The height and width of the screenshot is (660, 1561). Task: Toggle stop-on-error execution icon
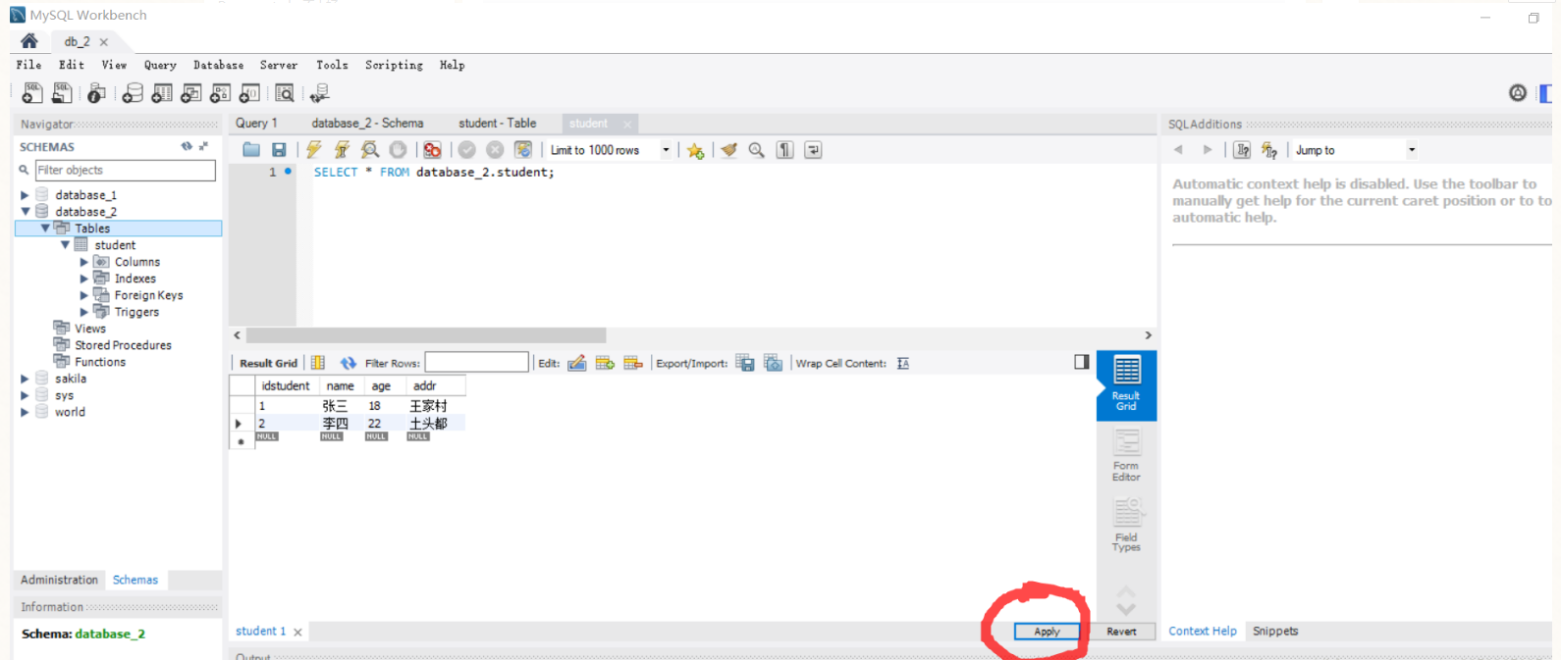coord(432,150)
